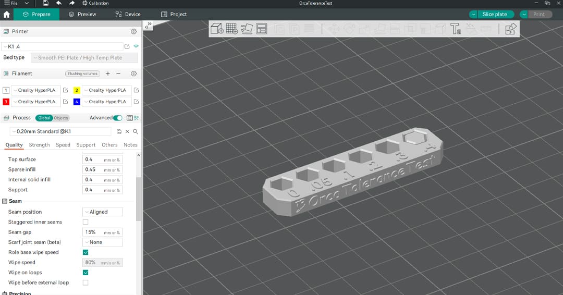Toggle the Advanced mode switch
The height and width of the screenshot is (295, 563).
coord(118,118)
